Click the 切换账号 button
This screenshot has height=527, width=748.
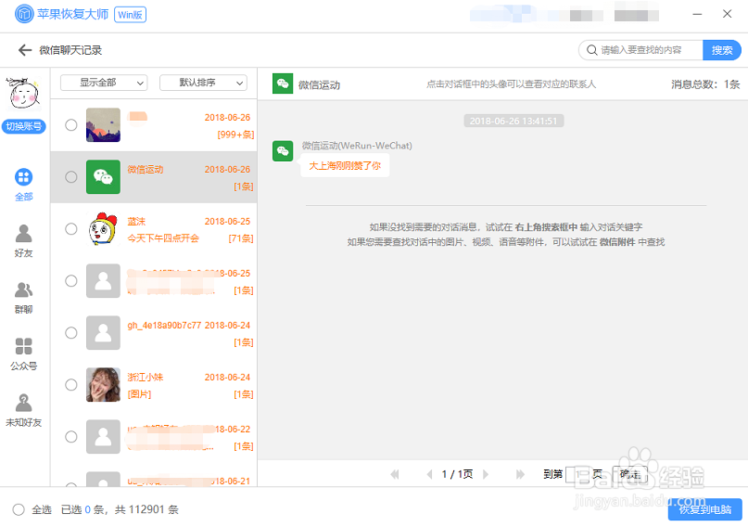[x=24, y=126]
